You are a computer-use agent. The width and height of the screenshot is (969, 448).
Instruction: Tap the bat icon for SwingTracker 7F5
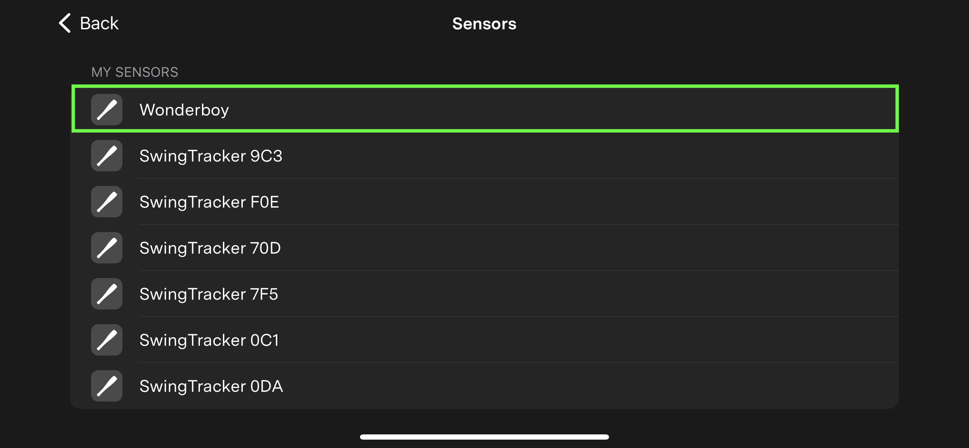(106, 294)
